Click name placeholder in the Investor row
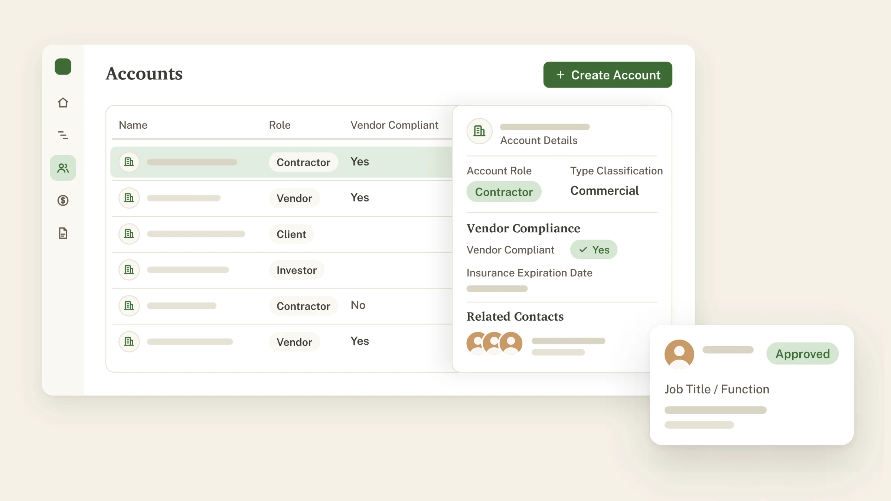The image size is (891, 501). tap(188, 270)
